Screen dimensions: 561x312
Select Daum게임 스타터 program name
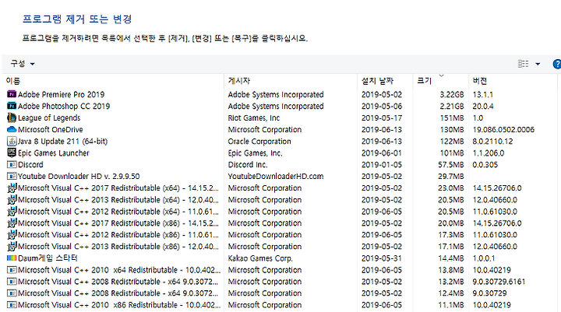48,258
